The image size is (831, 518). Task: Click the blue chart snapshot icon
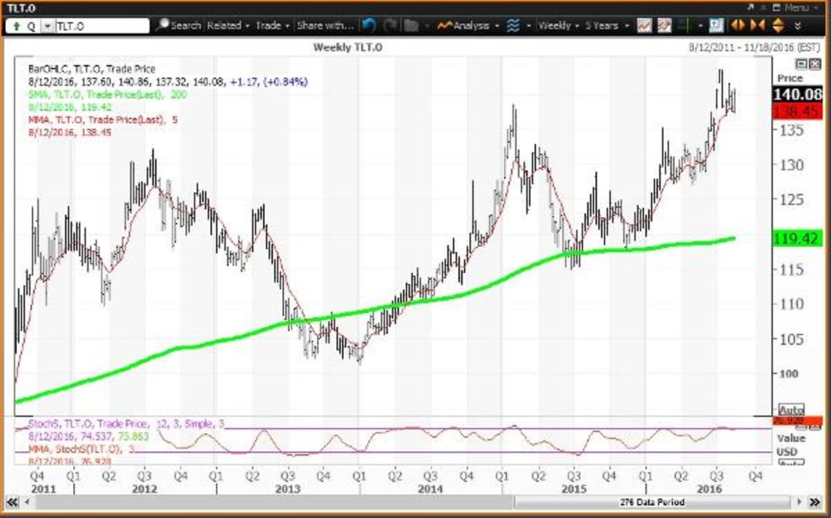tap(717, 26)
